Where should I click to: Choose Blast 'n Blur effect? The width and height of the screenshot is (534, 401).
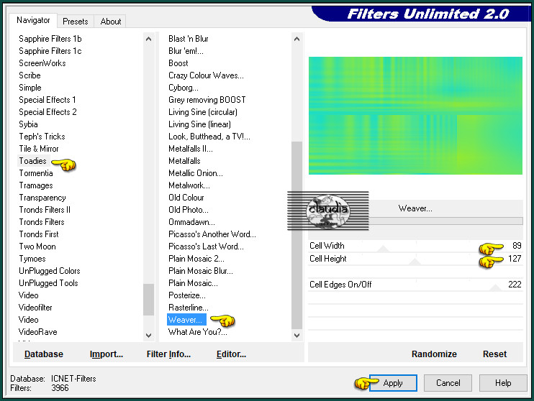[x=189, y=39]
